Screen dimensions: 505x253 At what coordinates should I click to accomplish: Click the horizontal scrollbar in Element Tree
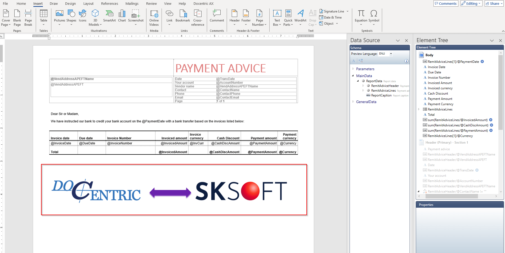click(452, 196)
